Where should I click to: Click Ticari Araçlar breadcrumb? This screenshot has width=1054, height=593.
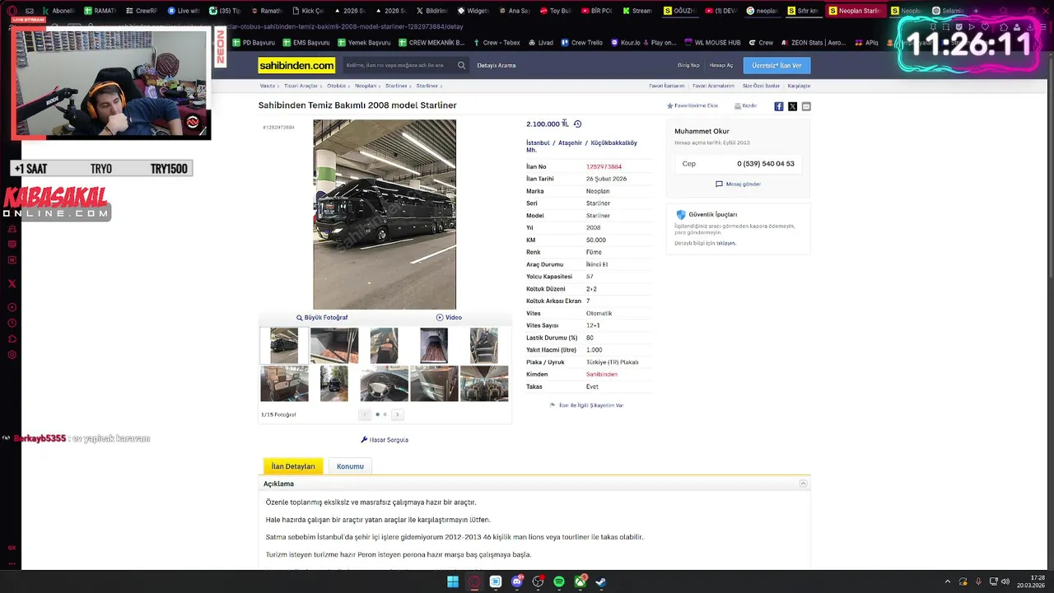(301, 86)
